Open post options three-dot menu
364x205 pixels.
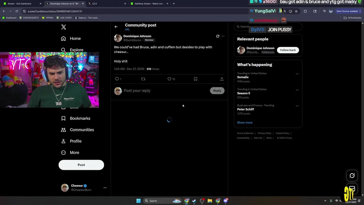[223, 36]
